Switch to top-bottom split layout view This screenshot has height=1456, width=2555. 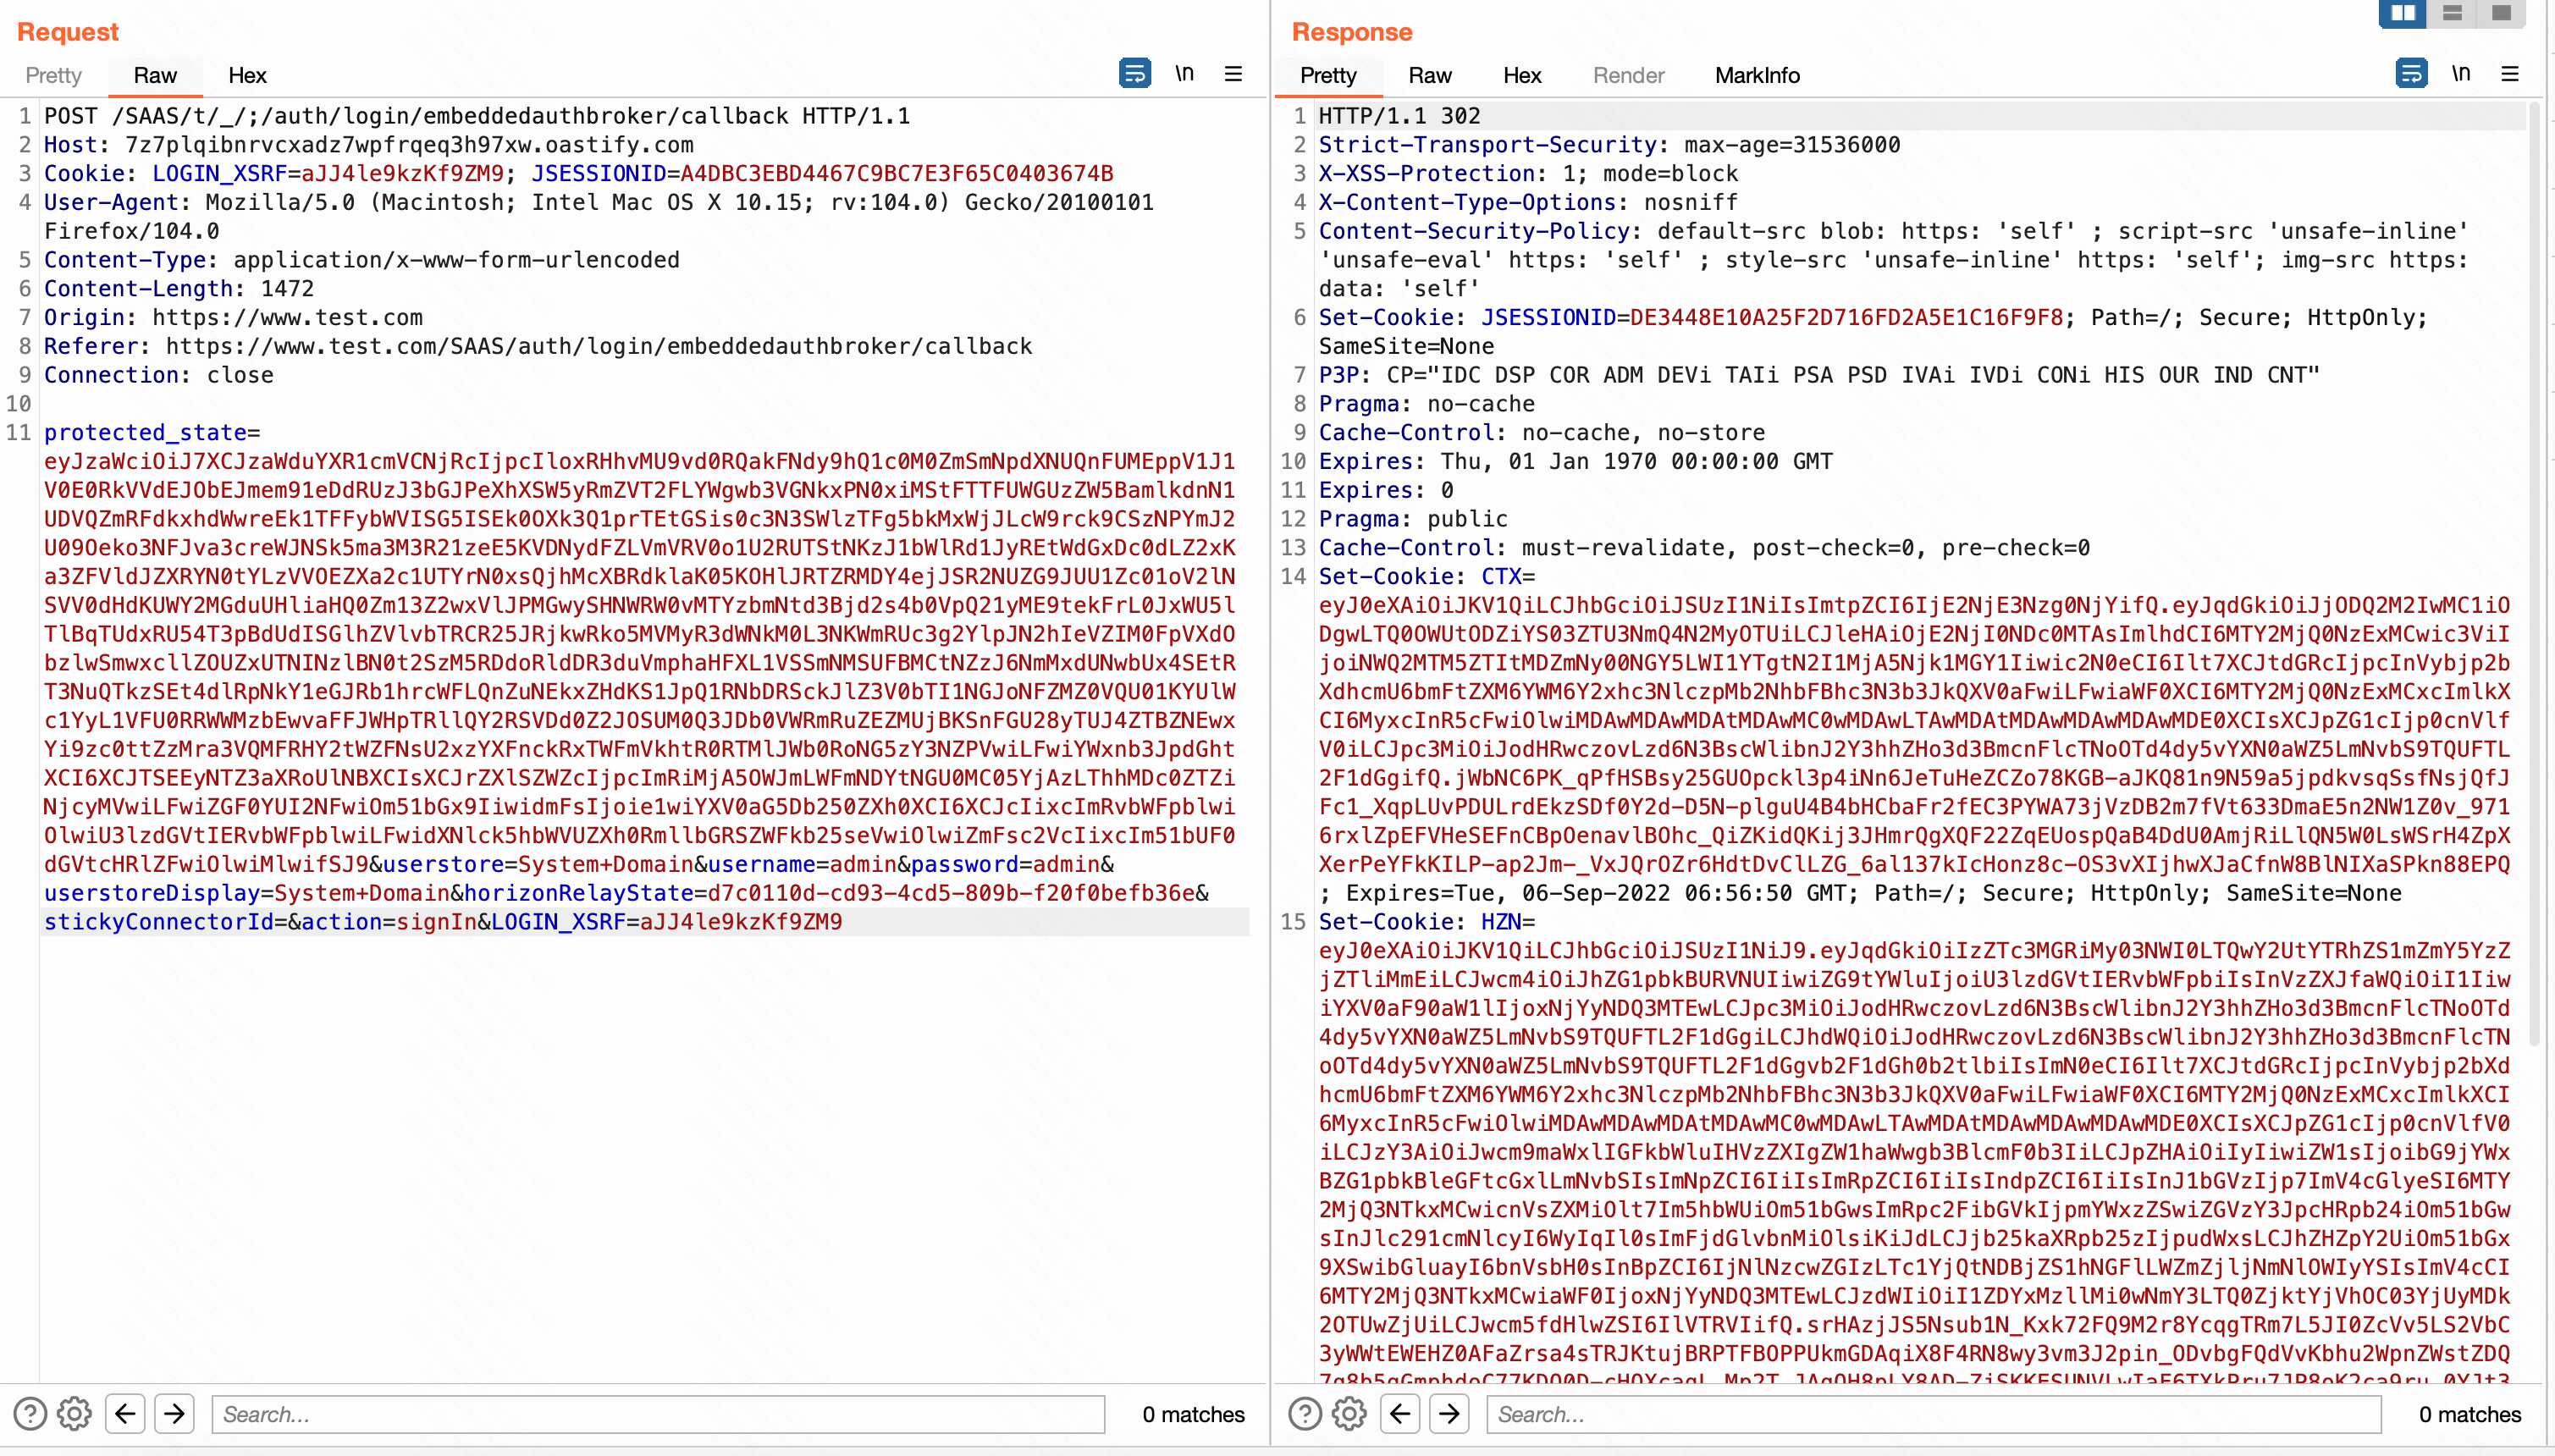2452,13
